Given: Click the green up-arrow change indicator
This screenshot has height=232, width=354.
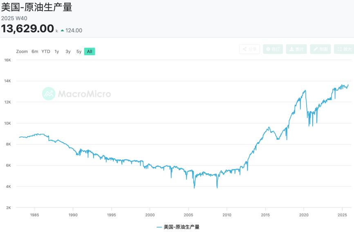Looking at the screenshot, I should pyautogui.click(x=62, y=31).
